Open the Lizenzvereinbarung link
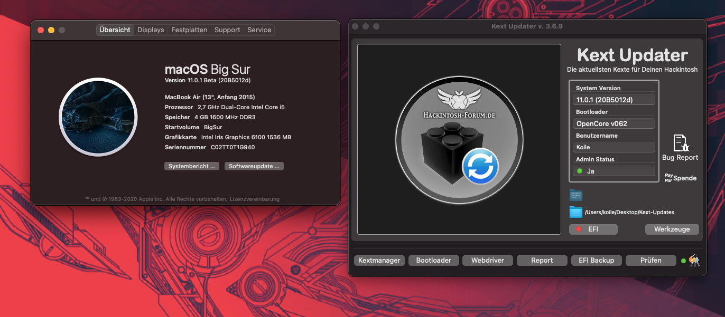725x317 pixels. pos(255,199)
